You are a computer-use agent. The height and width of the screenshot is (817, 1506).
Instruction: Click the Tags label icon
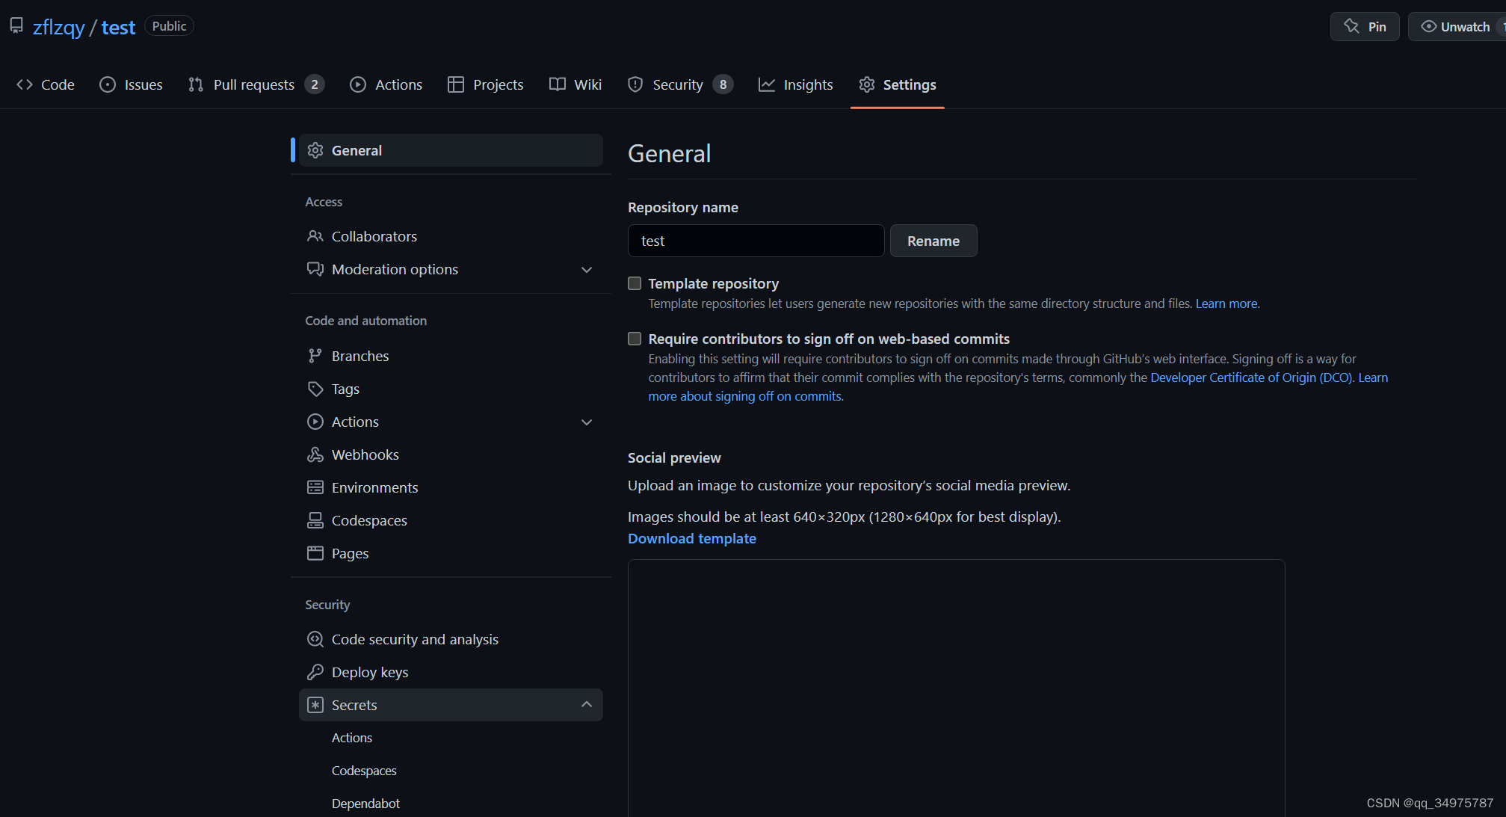[x=315, y=389]
